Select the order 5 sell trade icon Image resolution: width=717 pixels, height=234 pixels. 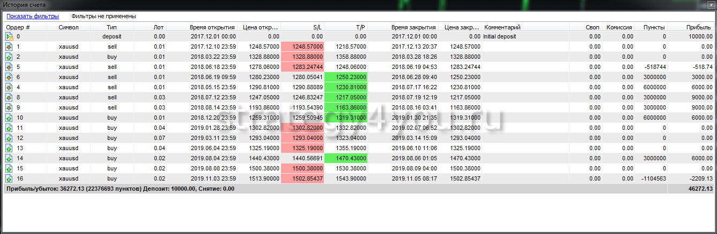[9, 67]
